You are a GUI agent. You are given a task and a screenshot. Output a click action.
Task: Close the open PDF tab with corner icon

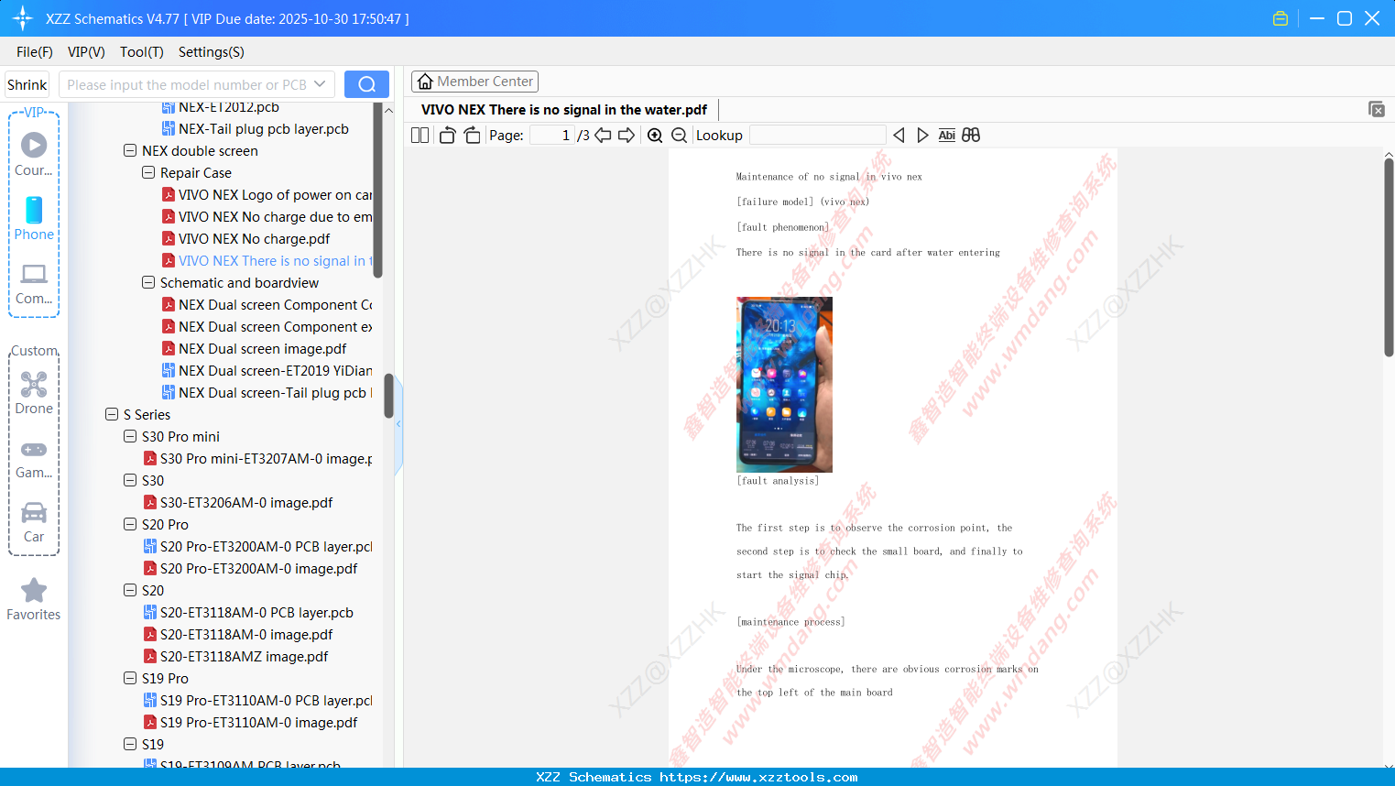click(1376, 109)
